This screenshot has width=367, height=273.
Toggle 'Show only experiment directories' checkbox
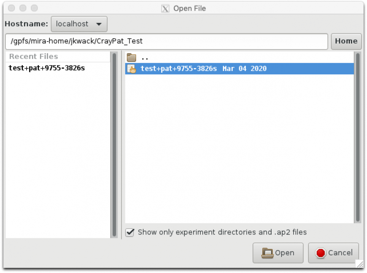click(x=130, y=232)
